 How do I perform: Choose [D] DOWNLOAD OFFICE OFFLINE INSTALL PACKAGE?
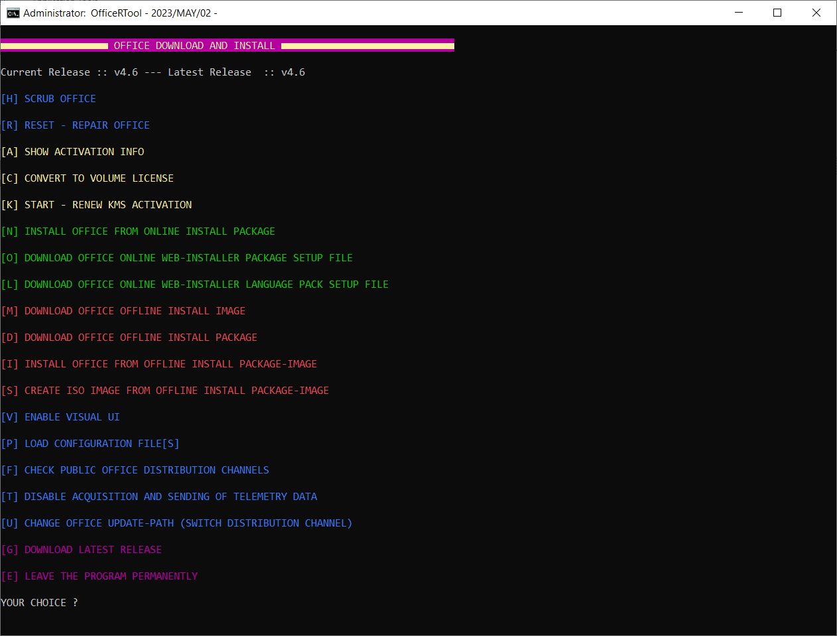click(x=129, y=338)
